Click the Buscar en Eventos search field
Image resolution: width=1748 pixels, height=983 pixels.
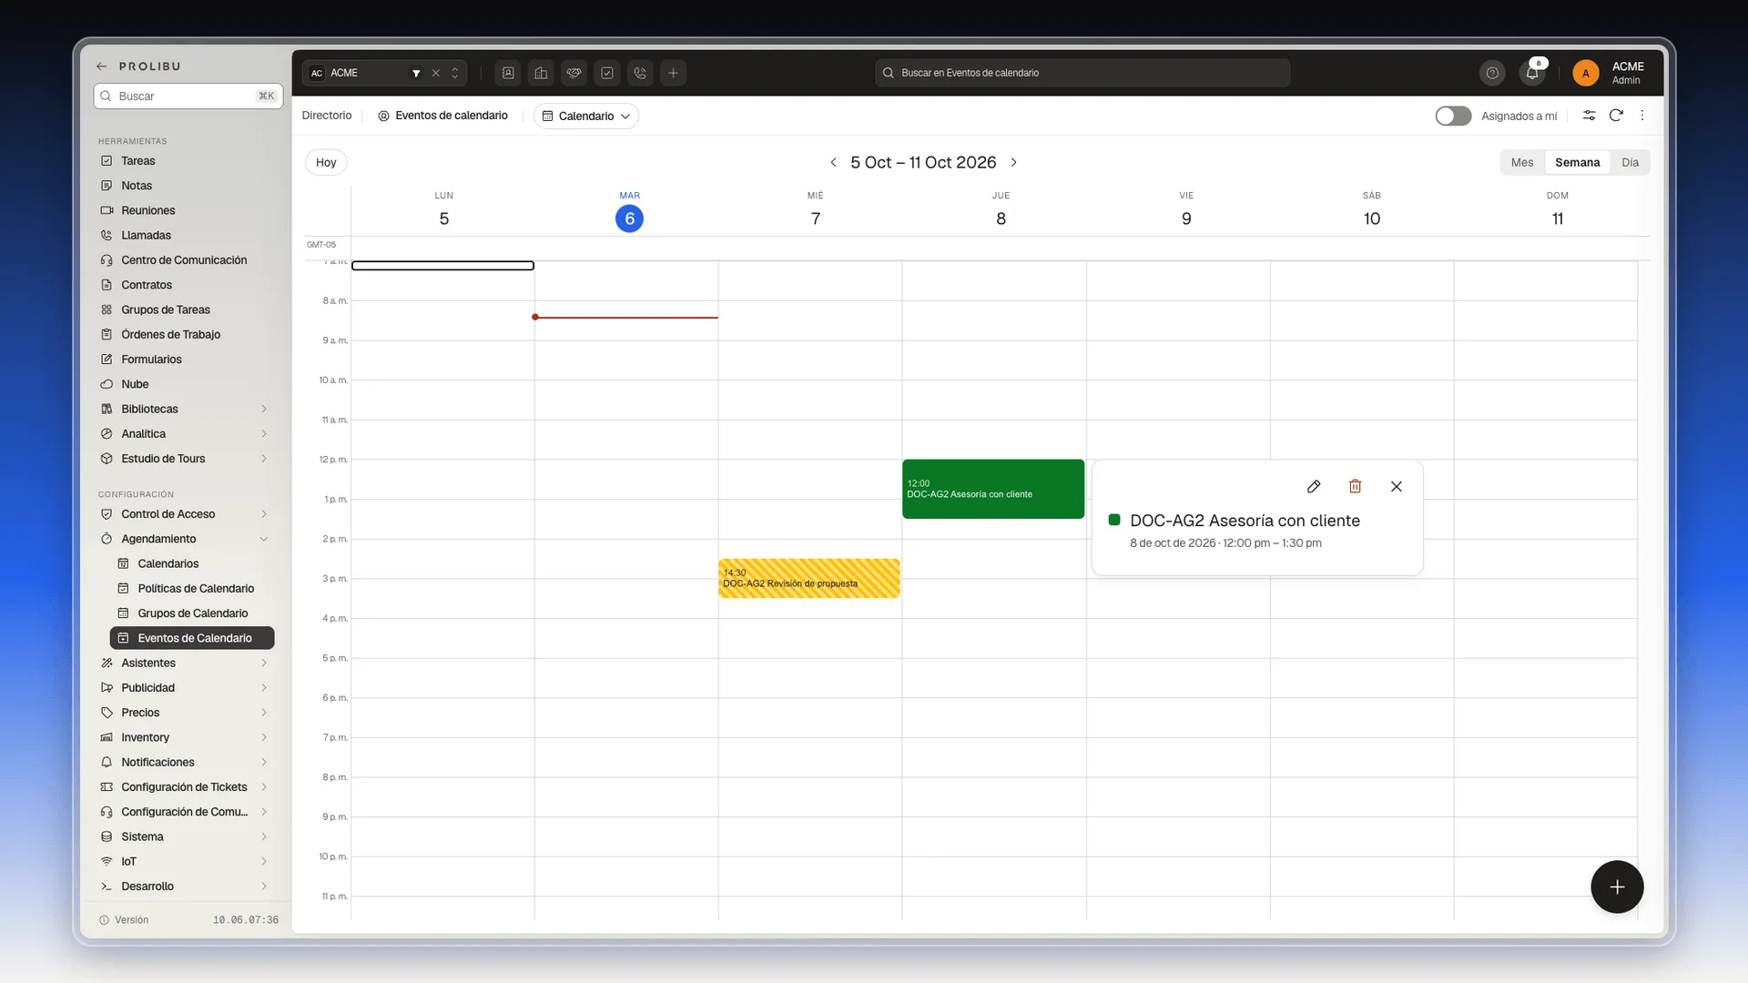click(x=1082, y=73)
